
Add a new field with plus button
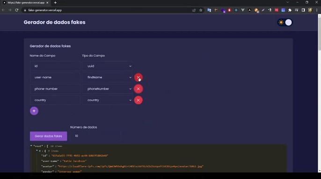pos(34,111)
